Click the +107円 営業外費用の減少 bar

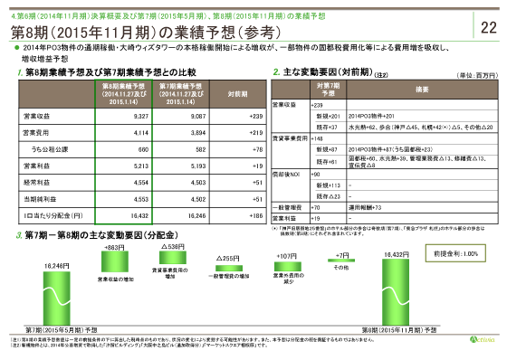pos(288,266)
